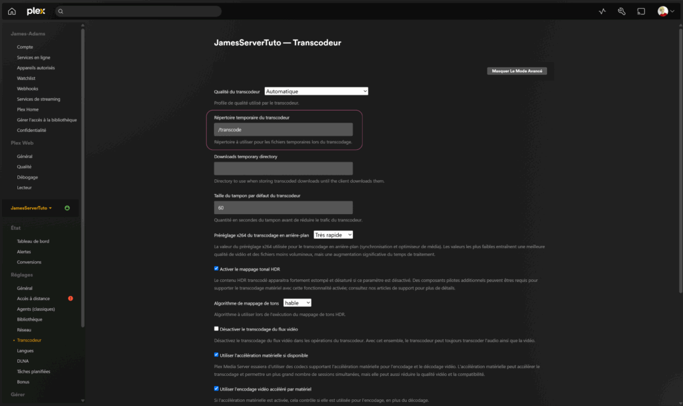
Task: Open Réseau settings
Action: point(24,330)
